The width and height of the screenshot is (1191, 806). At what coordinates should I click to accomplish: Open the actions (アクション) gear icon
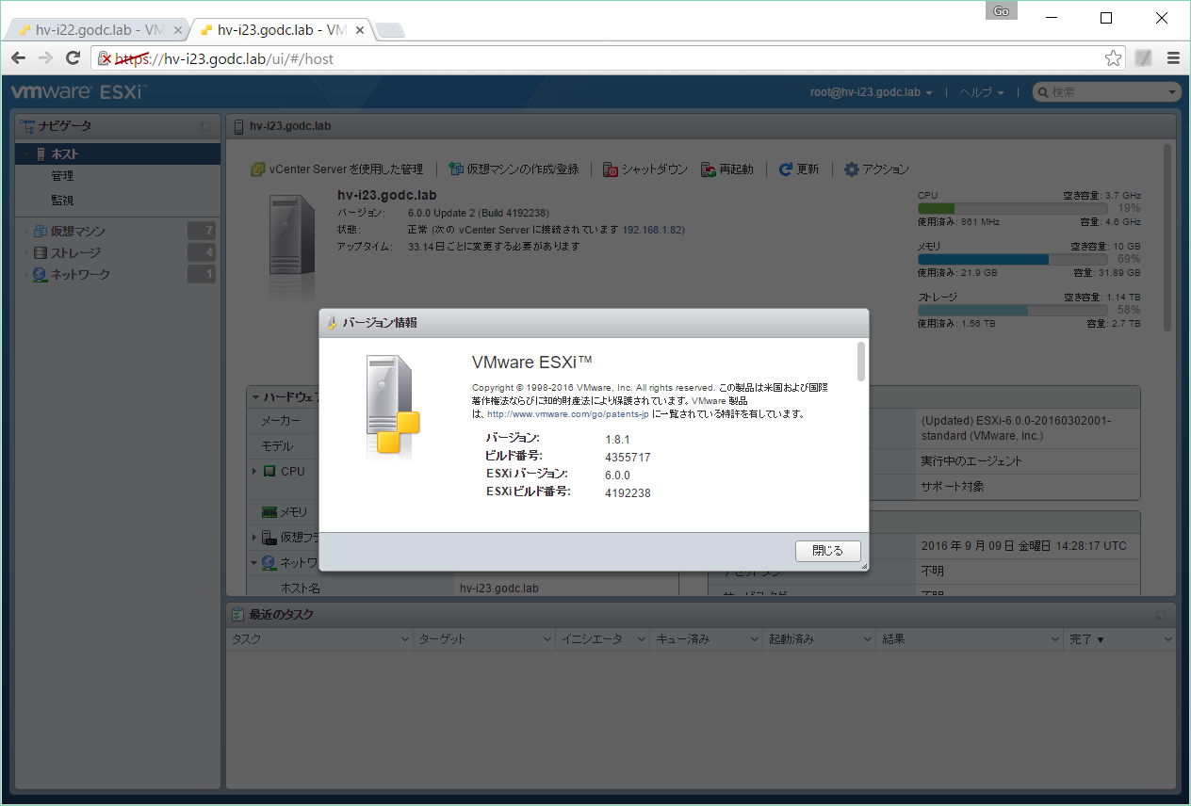[852, 169]
